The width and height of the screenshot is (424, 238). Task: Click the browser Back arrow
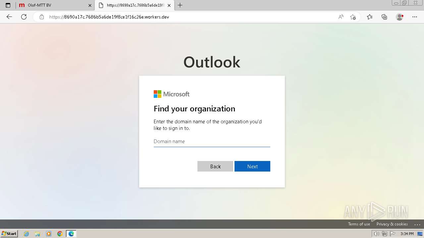click(9, 17)
